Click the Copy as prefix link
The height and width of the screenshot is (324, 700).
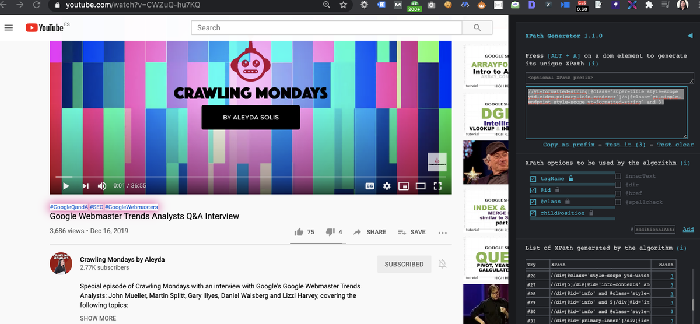(x=569, y=145)
